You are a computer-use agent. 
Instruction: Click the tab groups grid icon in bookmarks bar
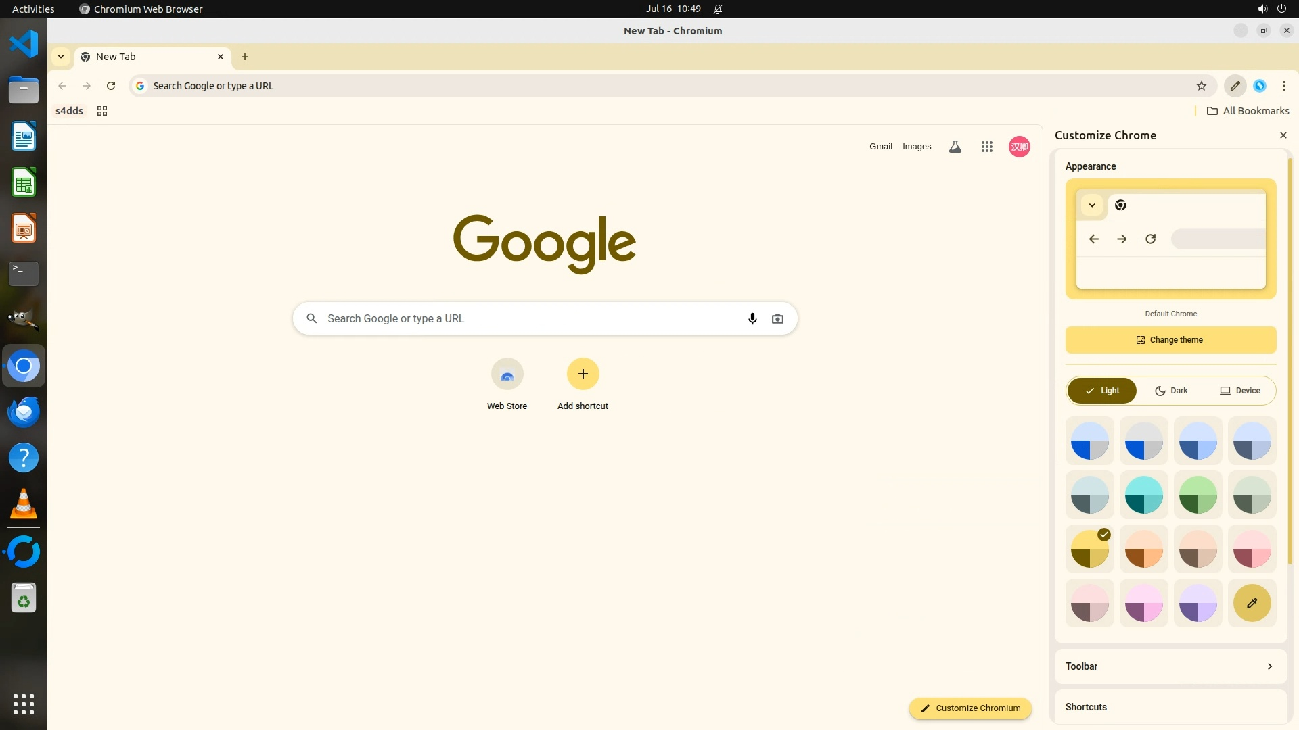[x=102, y=111]
